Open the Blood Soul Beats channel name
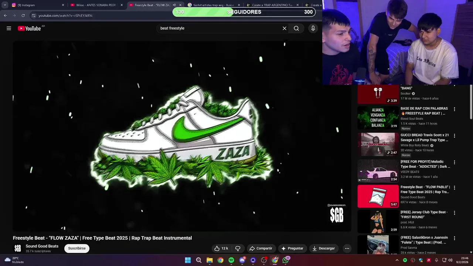Screen dimensions: 473x266 coord(412,119)
